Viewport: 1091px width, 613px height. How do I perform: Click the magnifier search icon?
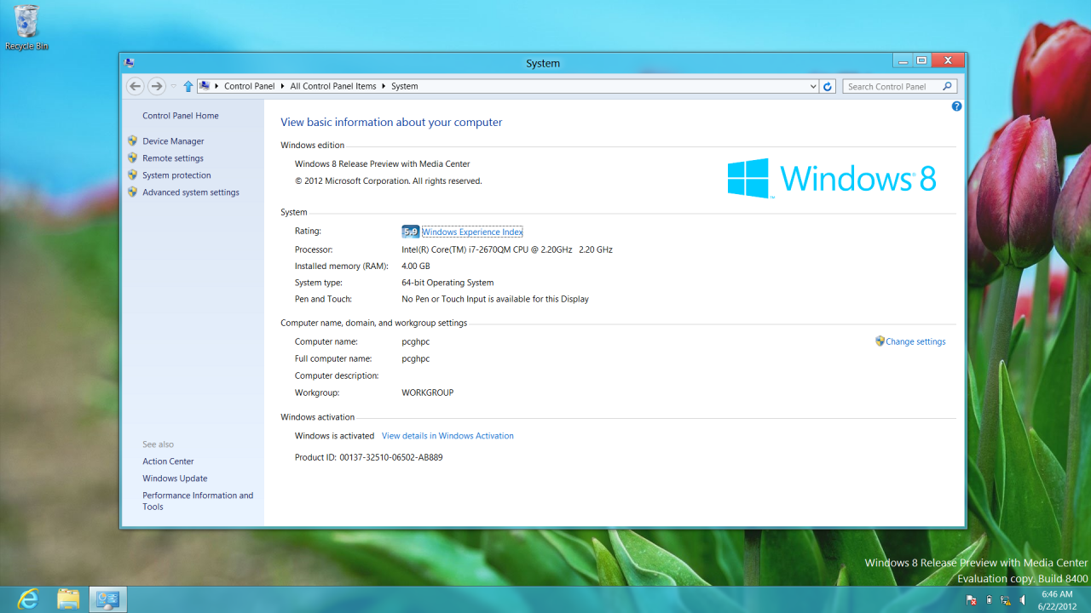[947, 86]
